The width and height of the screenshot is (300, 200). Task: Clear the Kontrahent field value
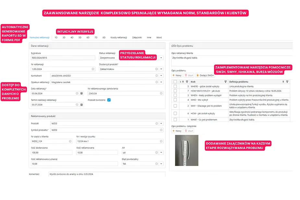(157, 76)
